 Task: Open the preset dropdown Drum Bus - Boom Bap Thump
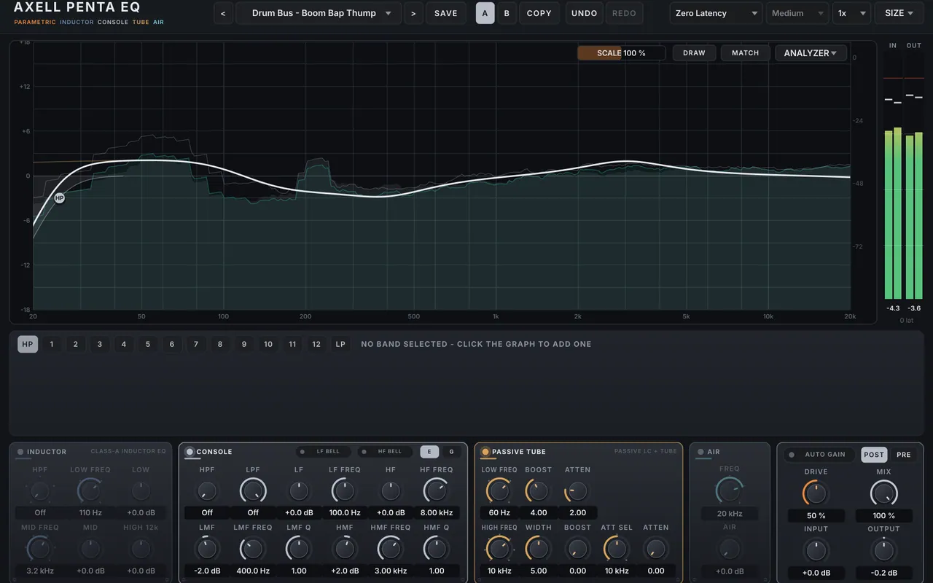319,13
